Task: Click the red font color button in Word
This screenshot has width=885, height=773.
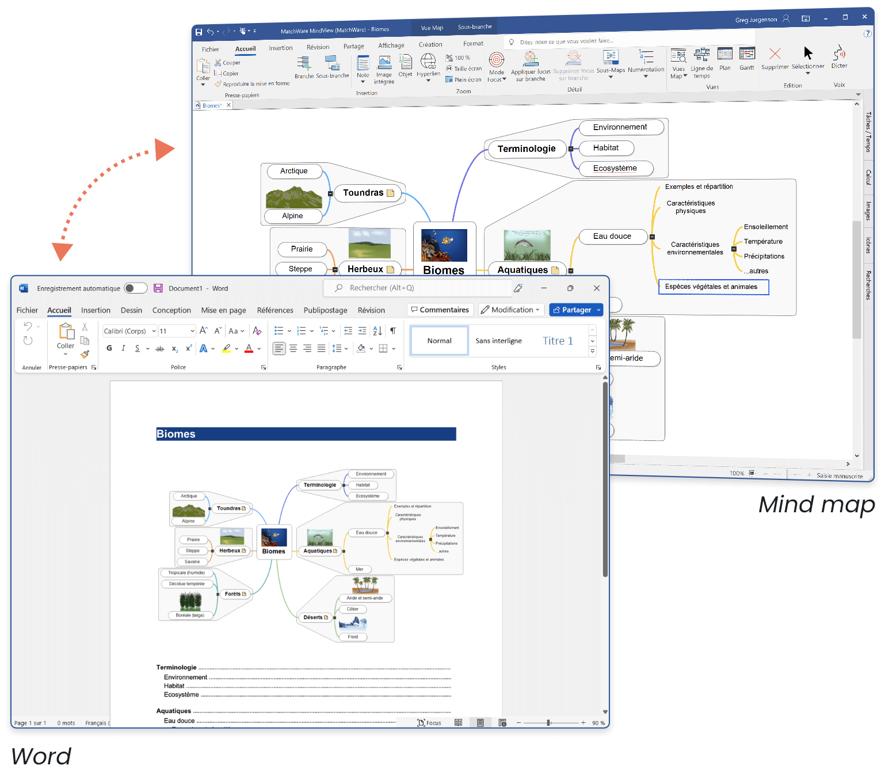Action: click(249, 349)
